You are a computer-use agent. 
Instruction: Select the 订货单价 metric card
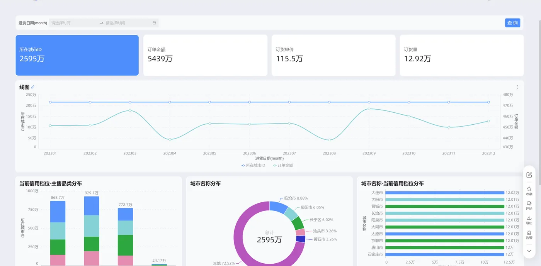click(x=333, y=55)
